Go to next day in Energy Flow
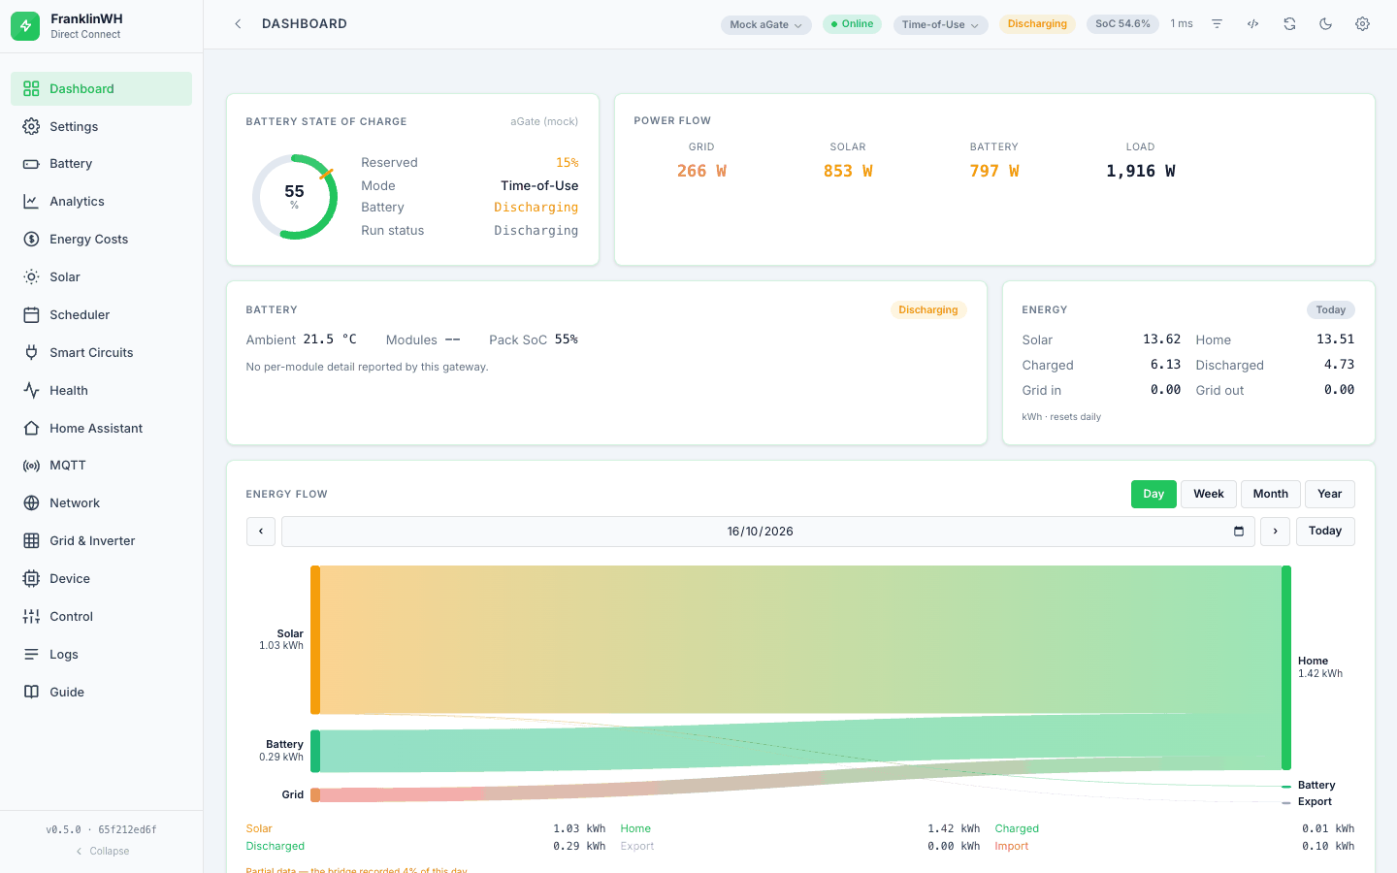This screenshot has width=1397, height=873. coord(1275,532)
